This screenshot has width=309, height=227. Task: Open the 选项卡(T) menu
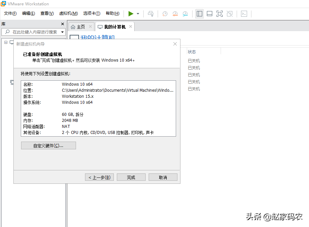[x=92, y=13]
